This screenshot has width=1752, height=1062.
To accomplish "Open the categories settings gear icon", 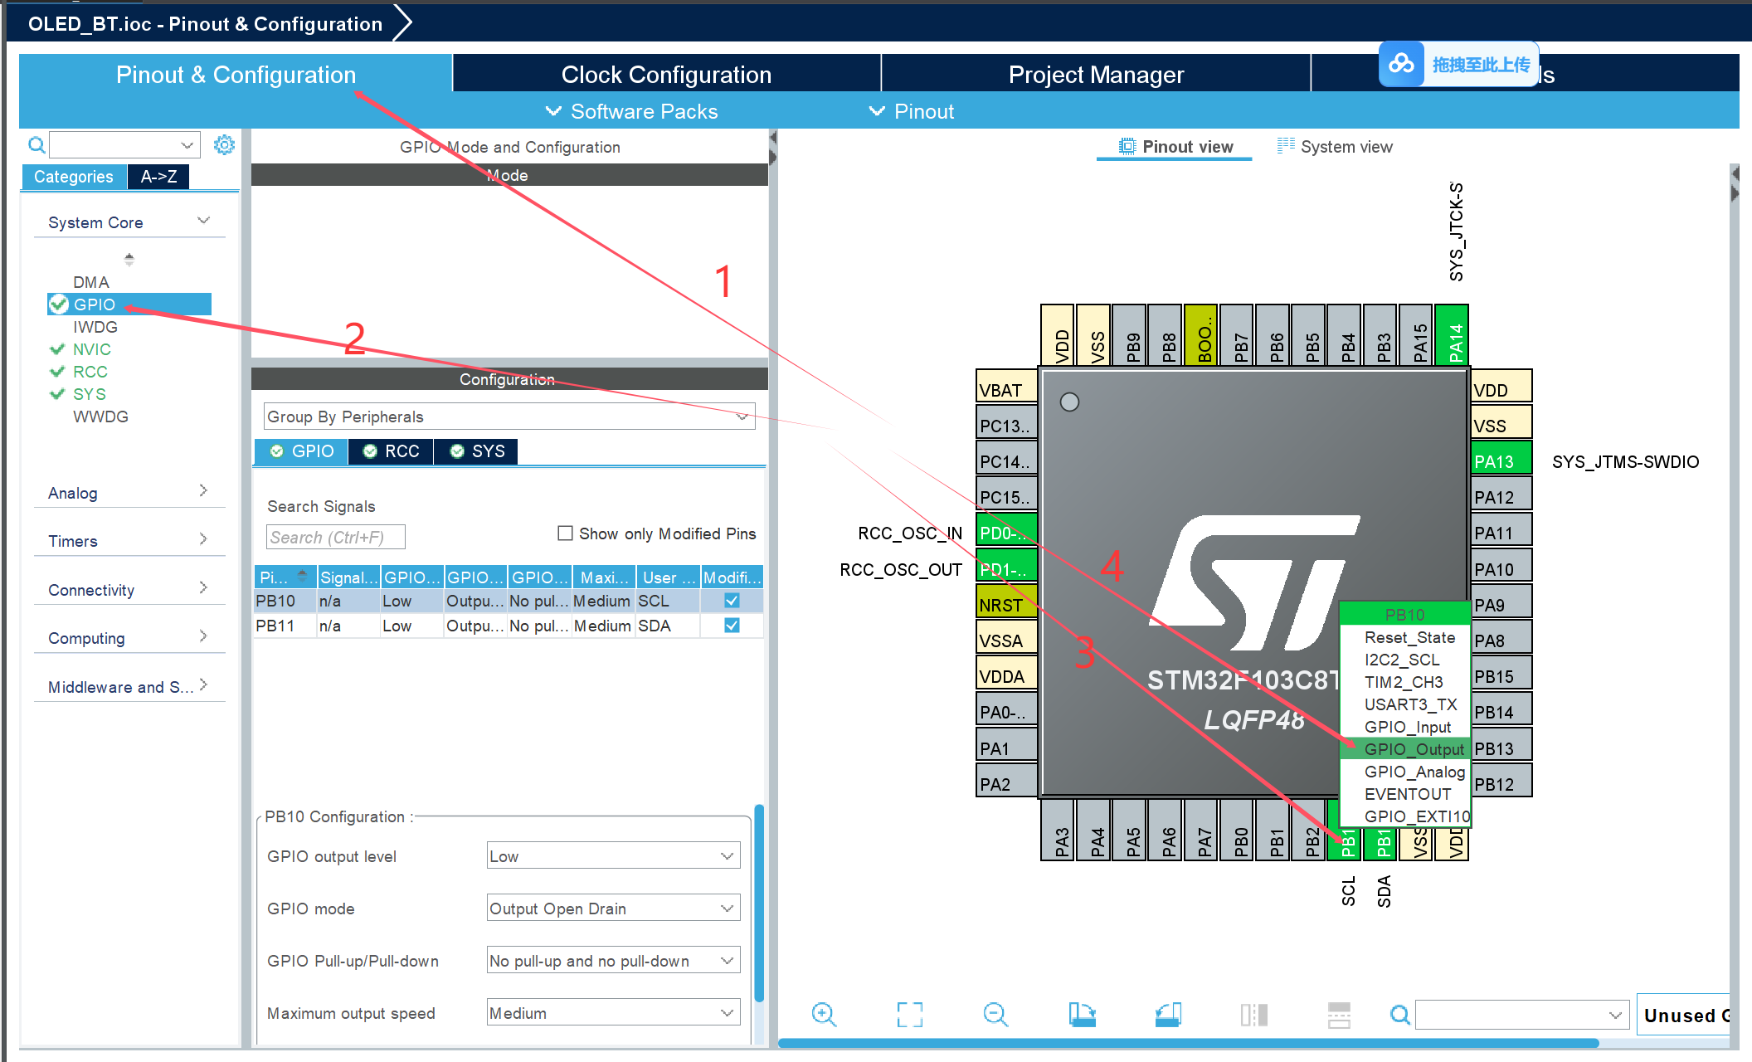I will 224,145.
